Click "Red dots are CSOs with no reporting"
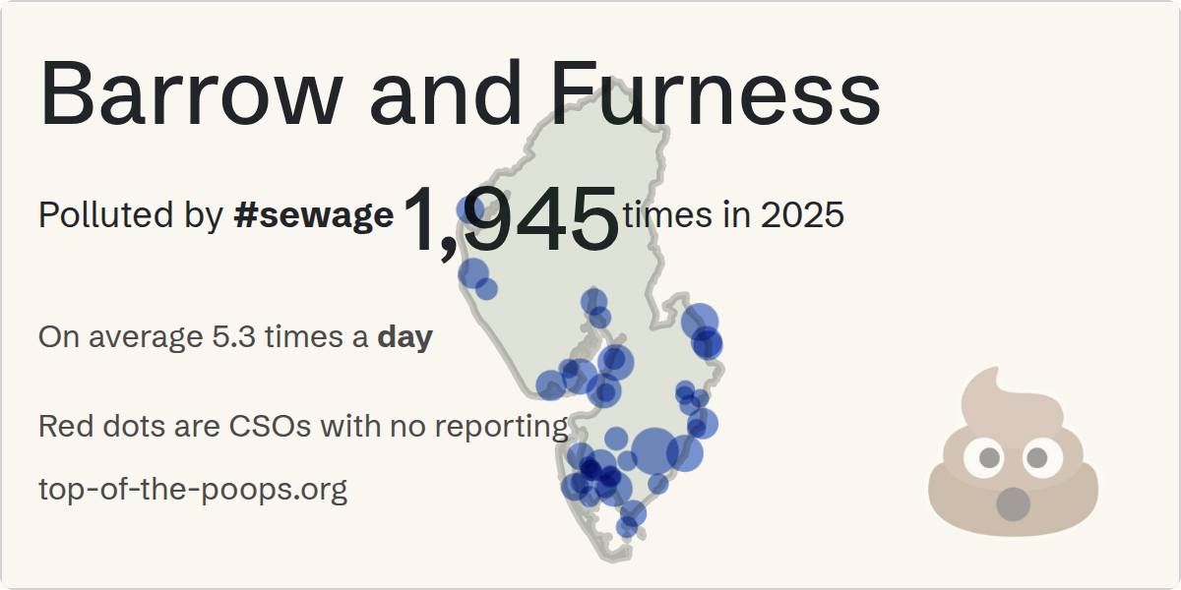The height and width of the screenshot is (590, 1181). point(303,427)
